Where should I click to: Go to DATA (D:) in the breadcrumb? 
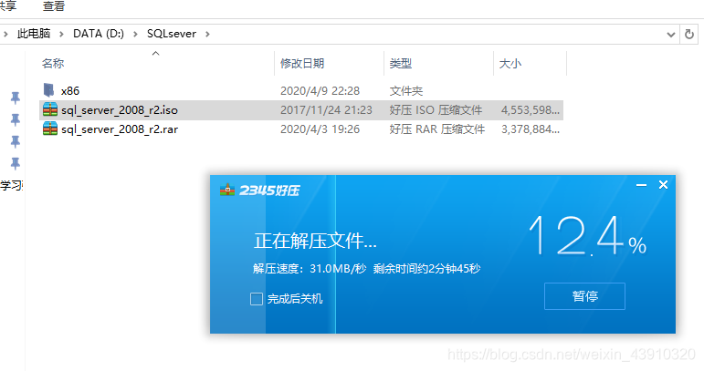pyautogui.click(x=99, y=34)
